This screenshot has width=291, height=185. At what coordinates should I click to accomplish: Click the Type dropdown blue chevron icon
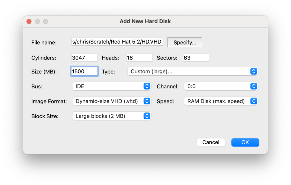[253, 71]
